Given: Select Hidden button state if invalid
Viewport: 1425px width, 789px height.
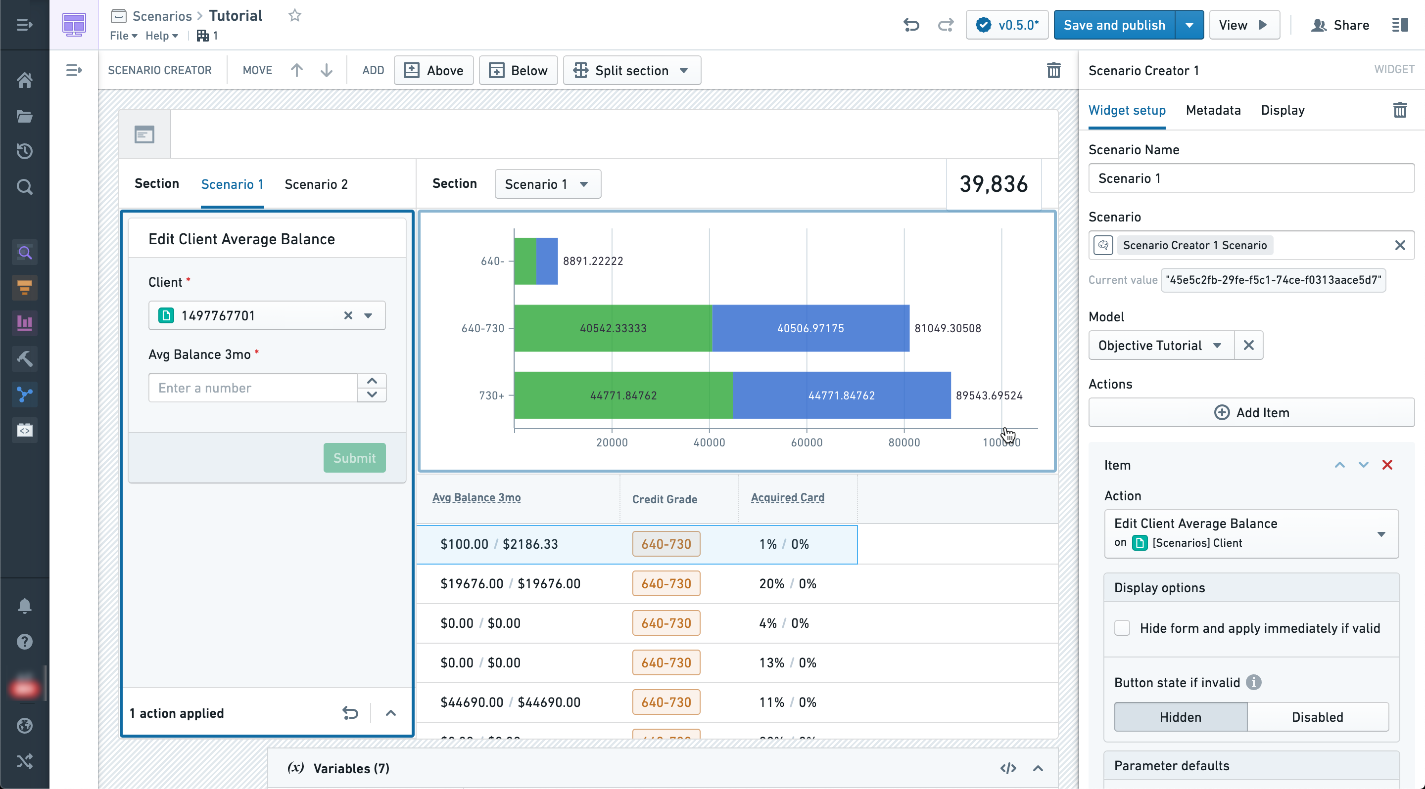Looking at the screenshot, I should [1180, 716].
